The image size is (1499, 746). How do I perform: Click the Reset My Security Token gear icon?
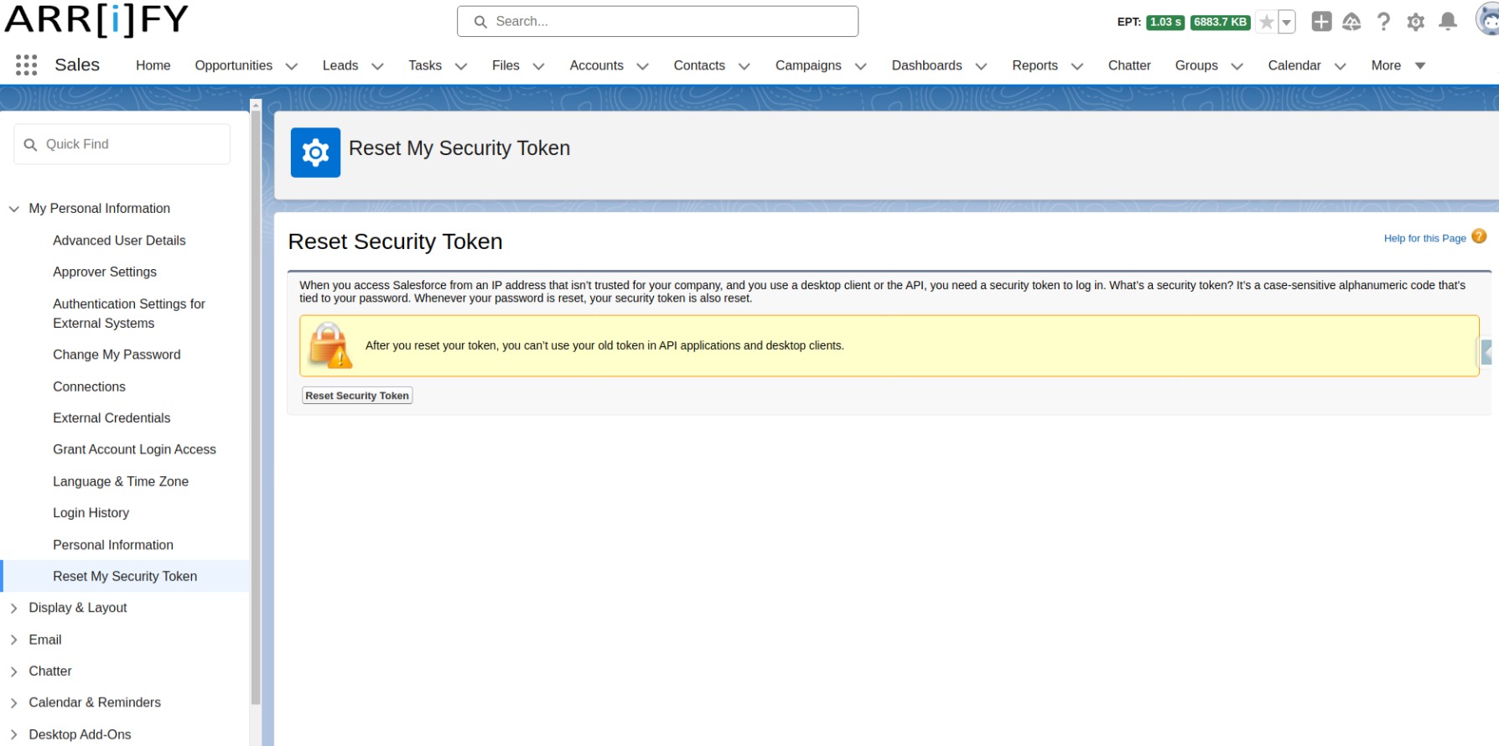(315, 153)
